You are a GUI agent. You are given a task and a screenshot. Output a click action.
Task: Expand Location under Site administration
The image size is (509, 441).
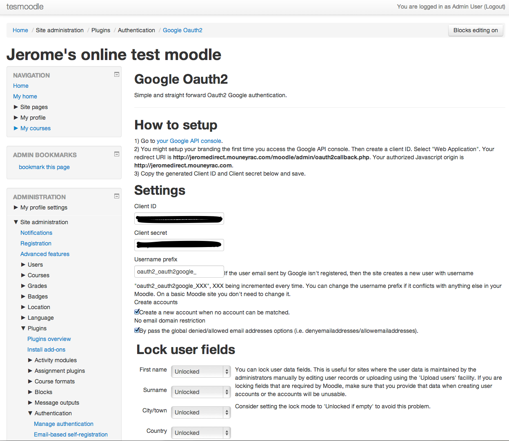click(23, 307)
